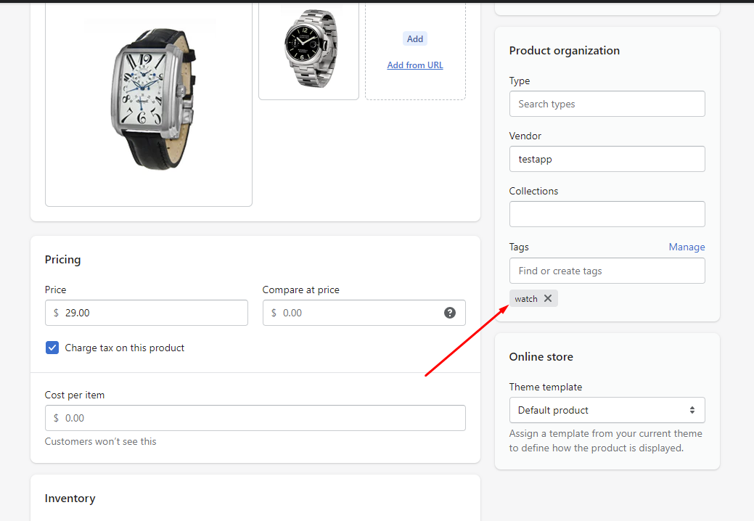Click the Product organization heading
The height and width of the screenshot is (521, 754).
point(565,51)
